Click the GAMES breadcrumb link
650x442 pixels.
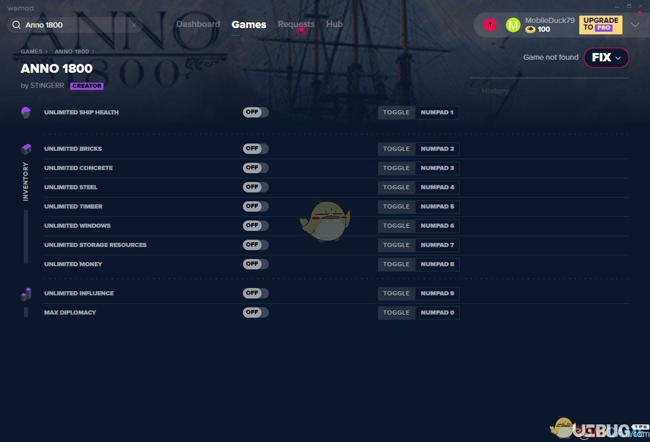[32, 52]
